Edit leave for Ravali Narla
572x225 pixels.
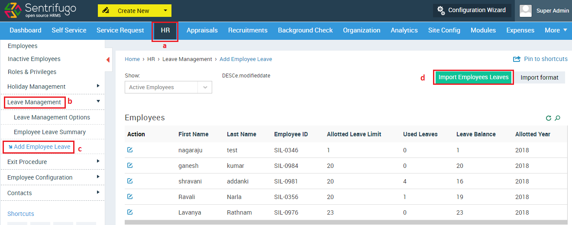click(130, 196)
